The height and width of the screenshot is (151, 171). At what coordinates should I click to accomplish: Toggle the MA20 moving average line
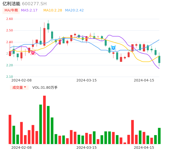[x=74, y=10]
